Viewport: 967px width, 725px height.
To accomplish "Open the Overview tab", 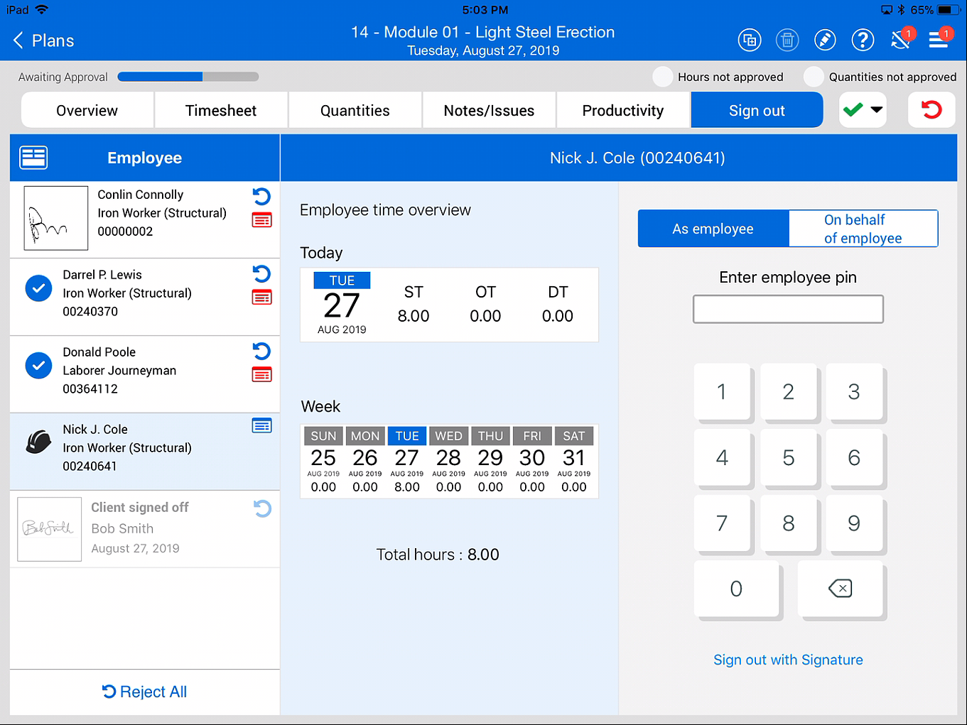I will (x=87, y=111).
